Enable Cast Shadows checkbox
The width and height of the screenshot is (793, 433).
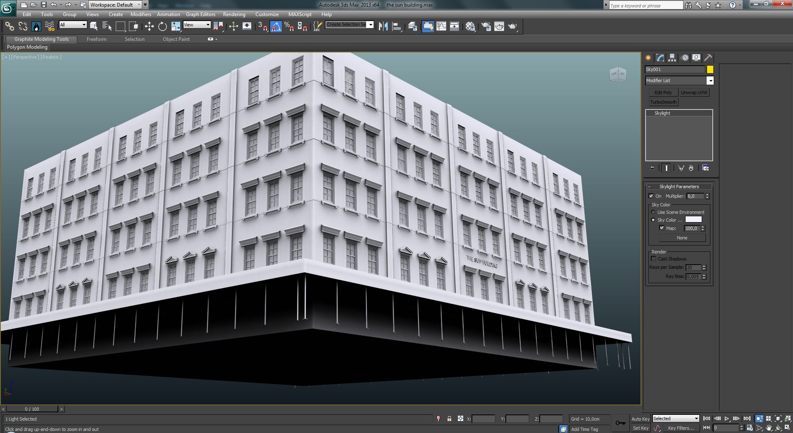(x=653, y=259)
